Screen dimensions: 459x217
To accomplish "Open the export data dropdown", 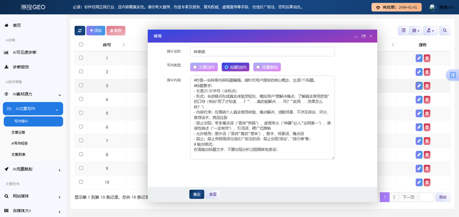I will 430,30.
